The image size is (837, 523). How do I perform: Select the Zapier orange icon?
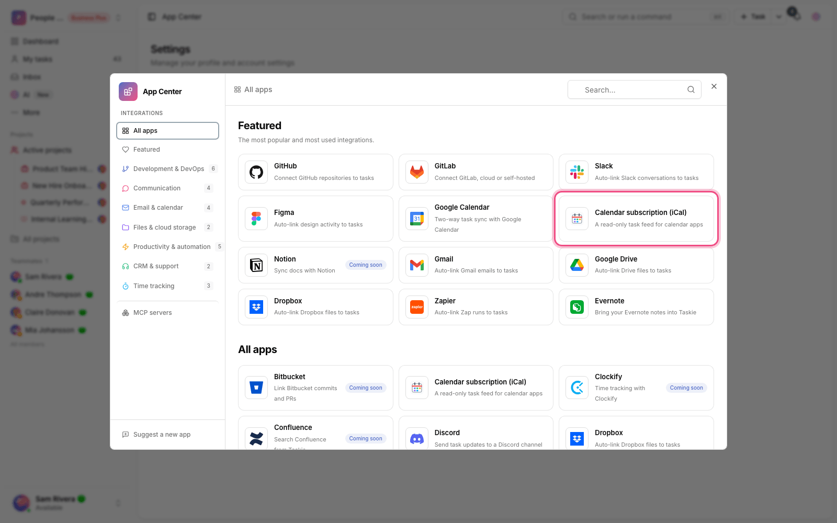(417, 307)
